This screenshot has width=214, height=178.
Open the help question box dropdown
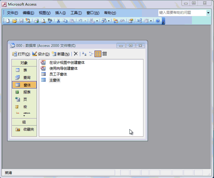[208, 13]
